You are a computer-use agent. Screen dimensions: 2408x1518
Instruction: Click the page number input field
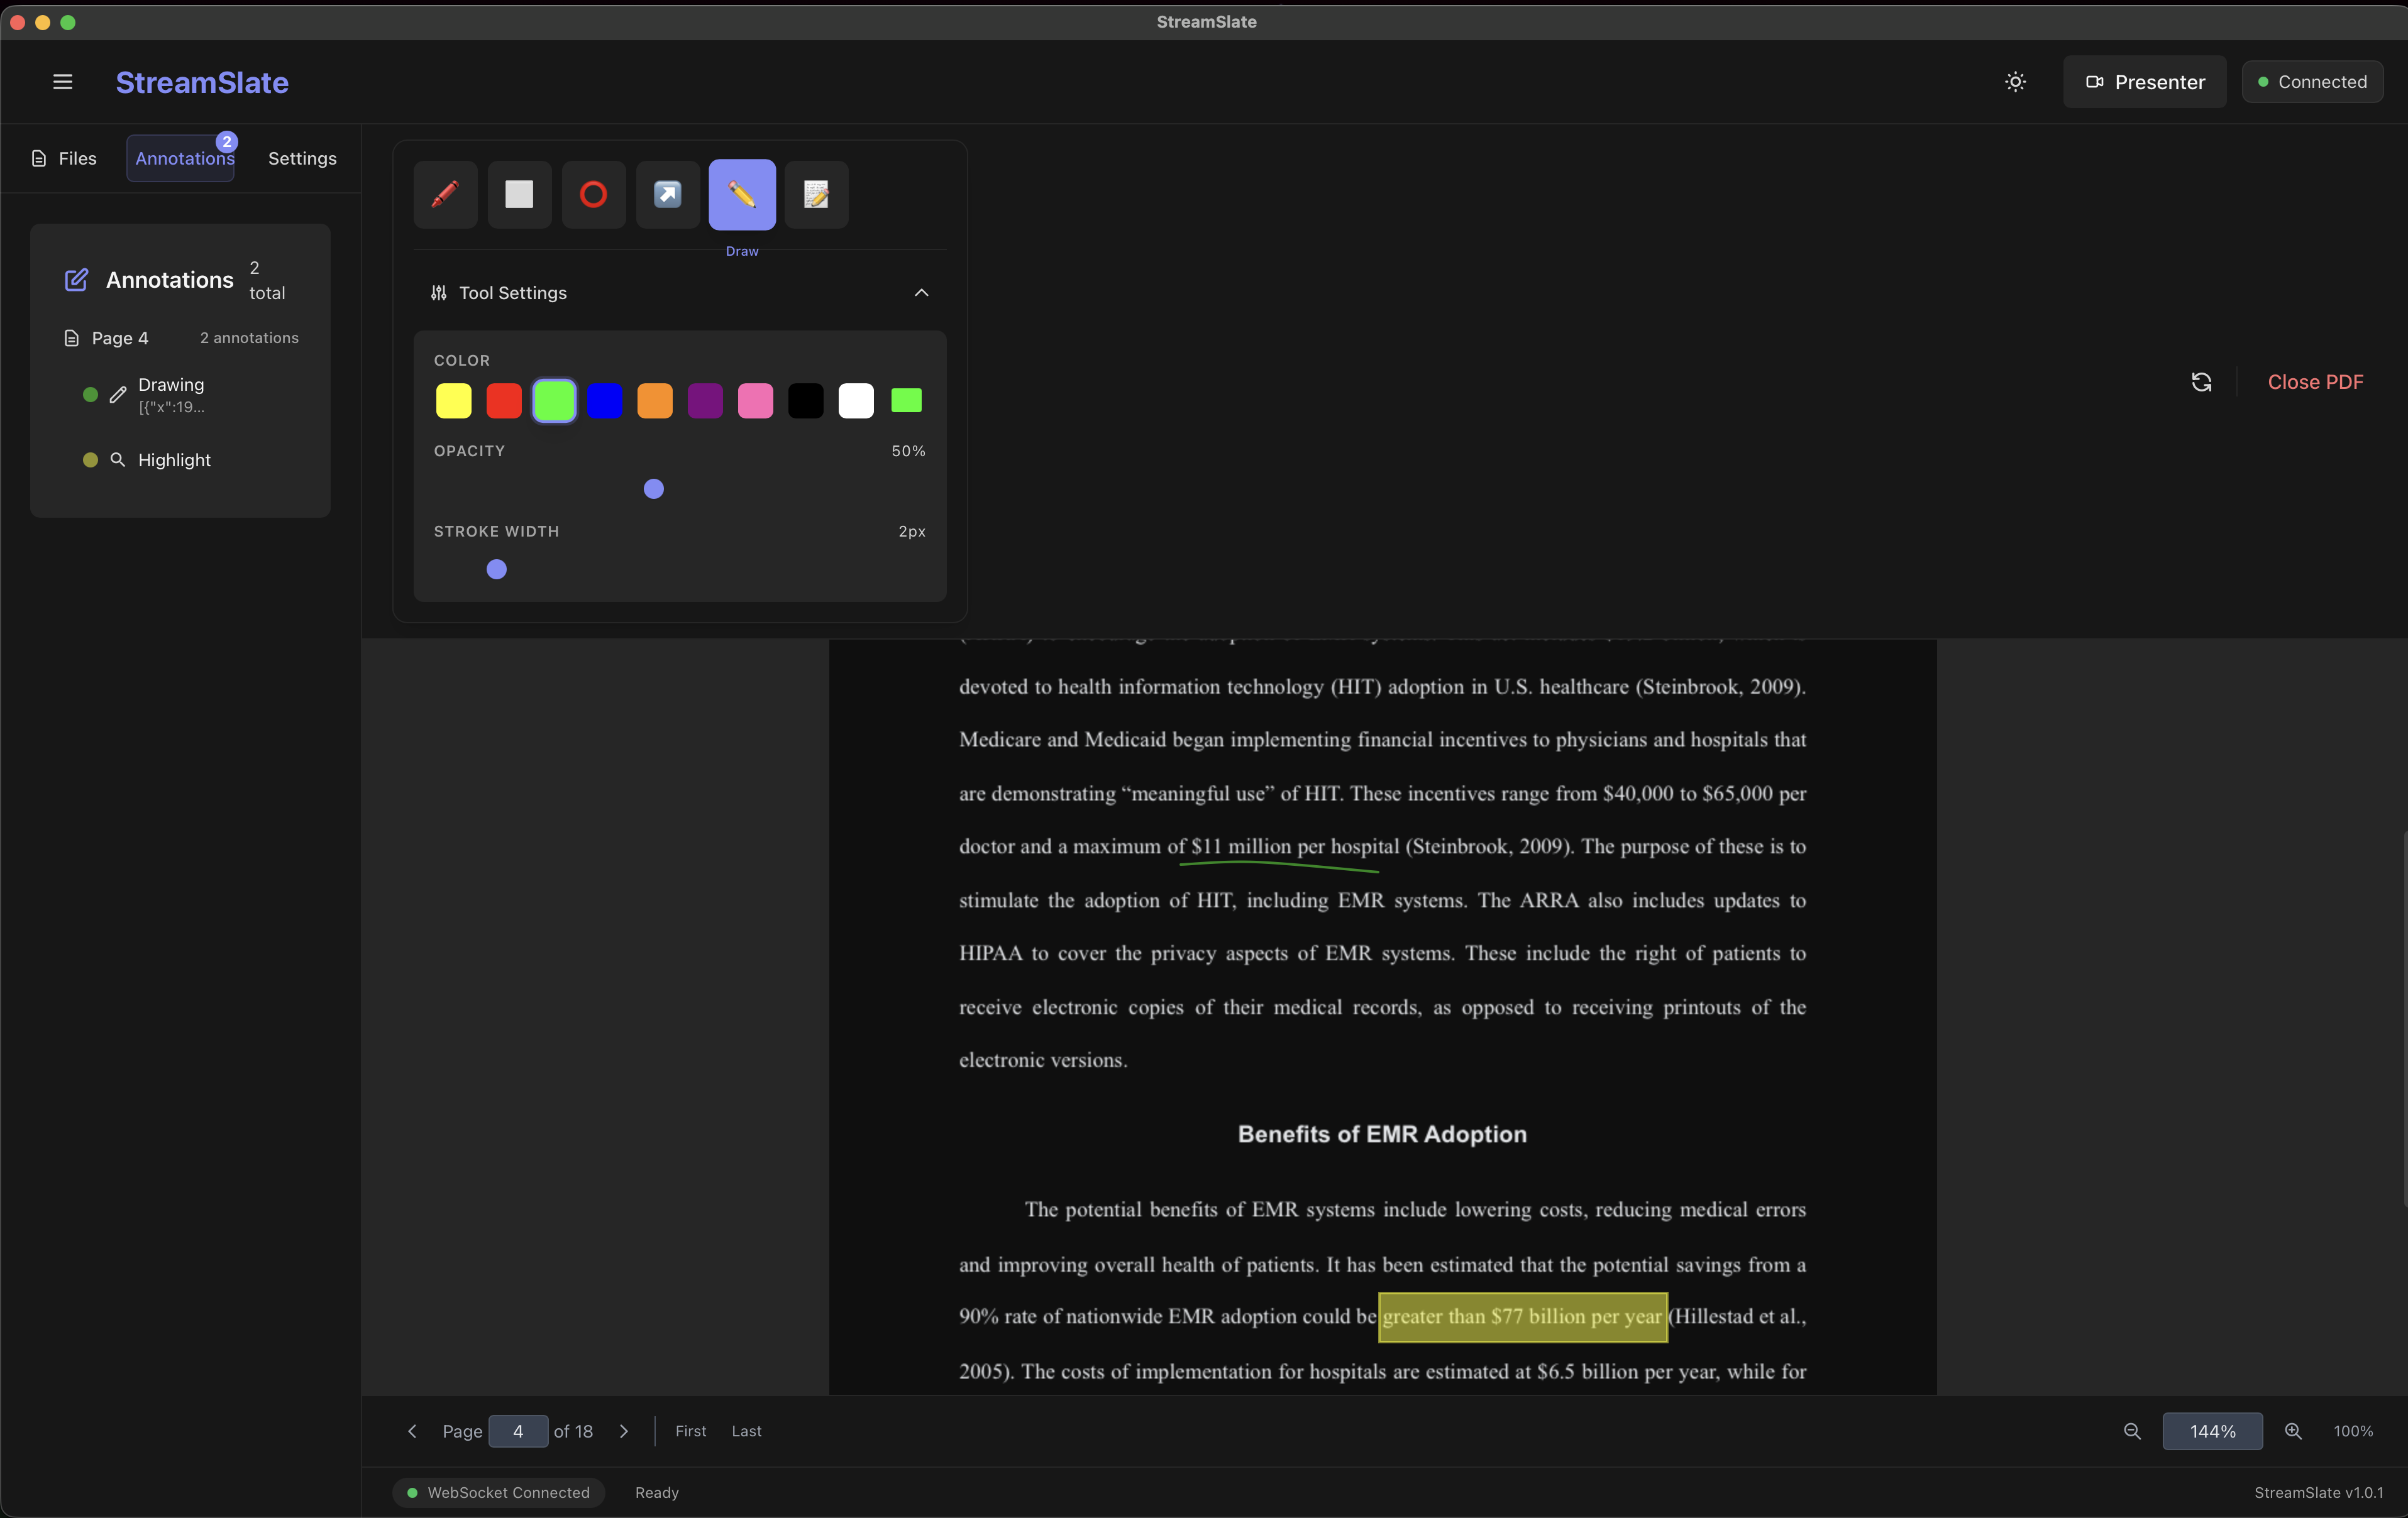pyautogui.click(x=518, y=1431)
